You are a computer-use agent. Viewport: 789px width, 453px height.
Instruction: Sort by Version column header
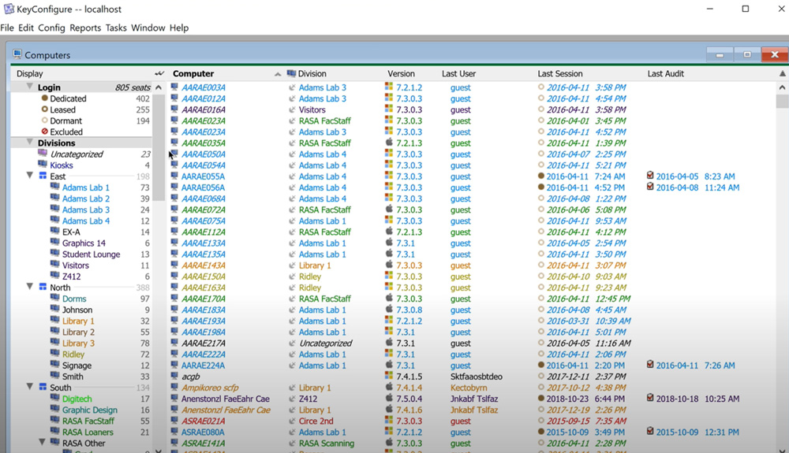[x=401, y=73]
